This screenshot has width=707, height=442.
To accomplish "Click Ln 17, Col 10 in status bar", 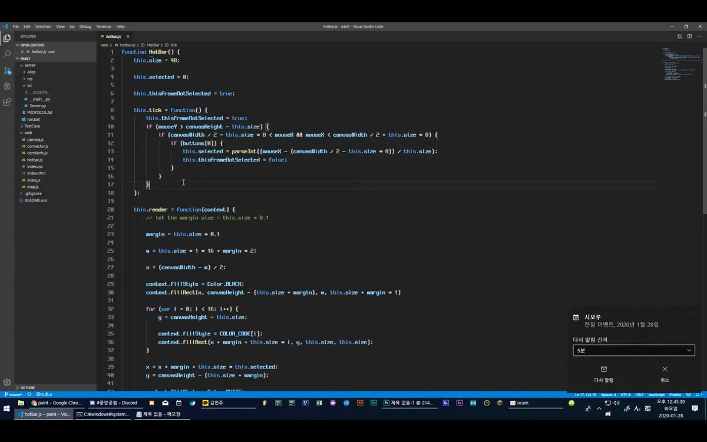I will (585, 394).
